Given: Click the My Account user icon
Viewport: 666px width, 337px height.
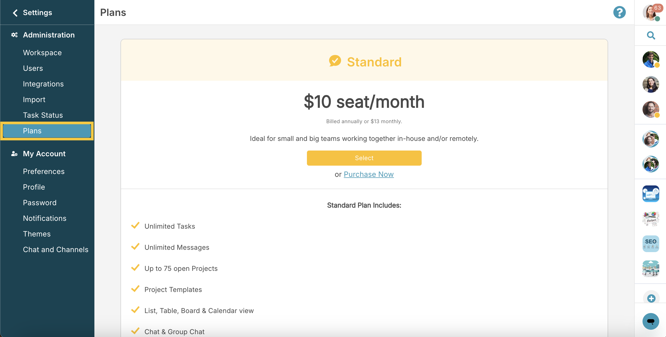Looking at the screenshot, I should pos(14,154).
